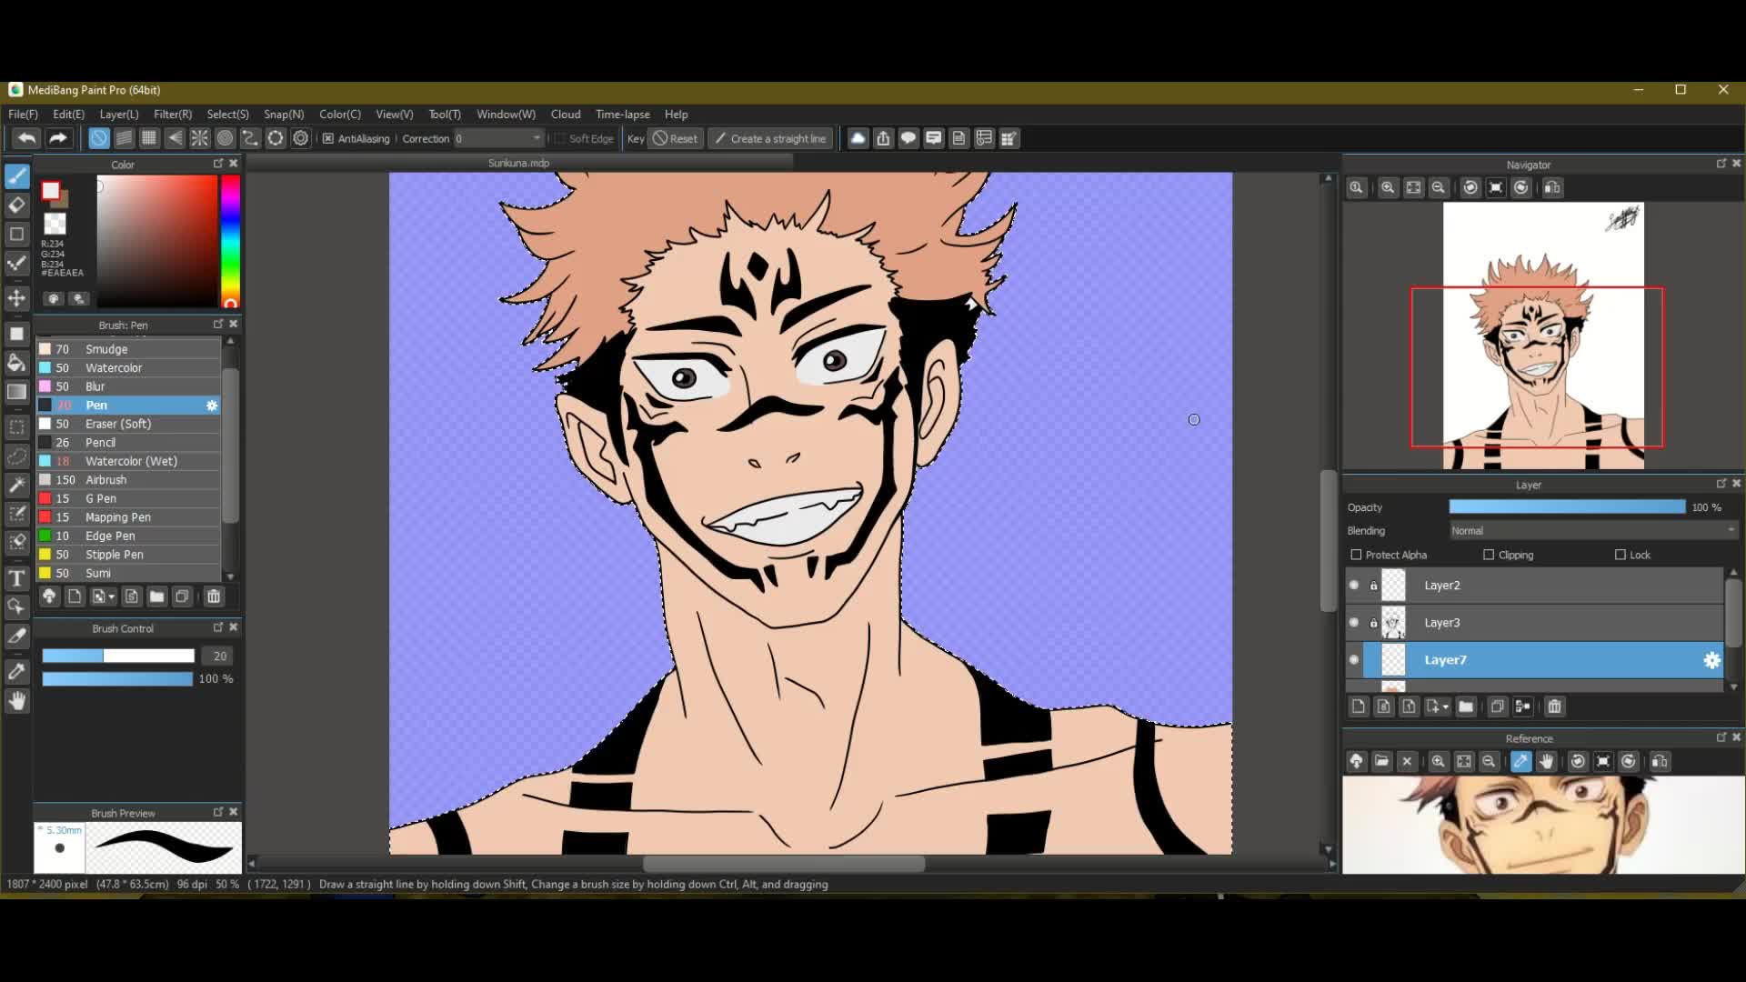Enable Protect Alpha checkbox
The height and width of the screenshot is (982, 1746).
1356,555
